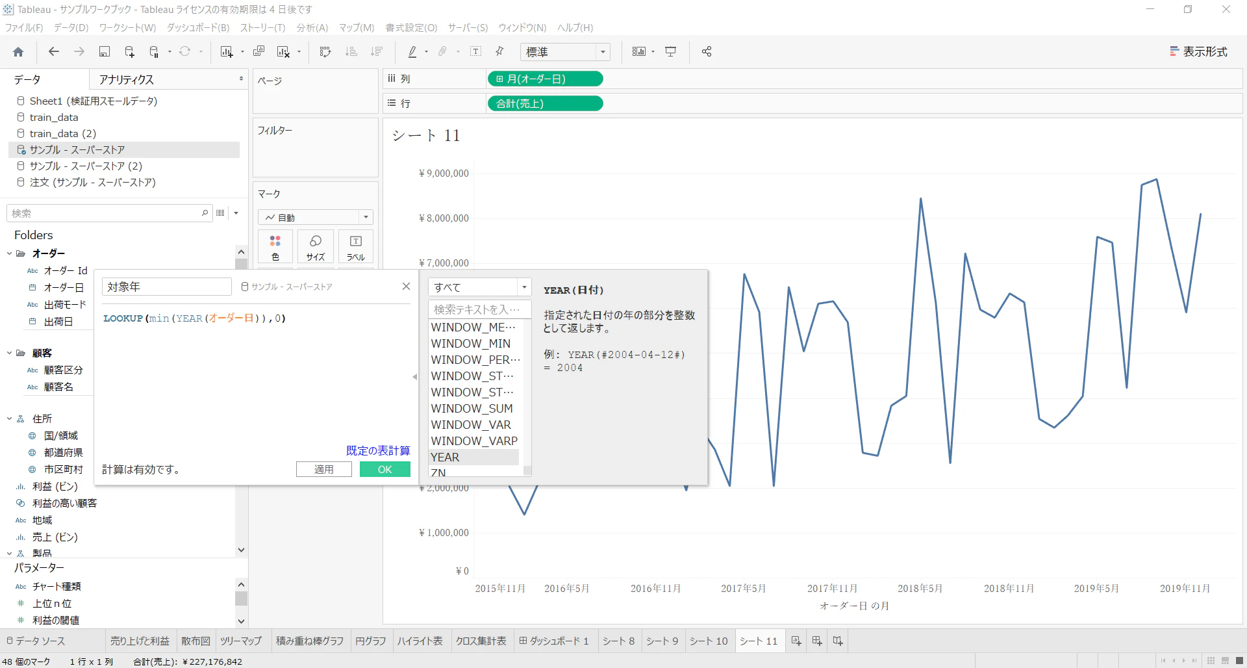Image resolution: width=1247 pixels, height=668 pixels.
Task: Click the new dashboard tab icon
Action: click(817, 641)
